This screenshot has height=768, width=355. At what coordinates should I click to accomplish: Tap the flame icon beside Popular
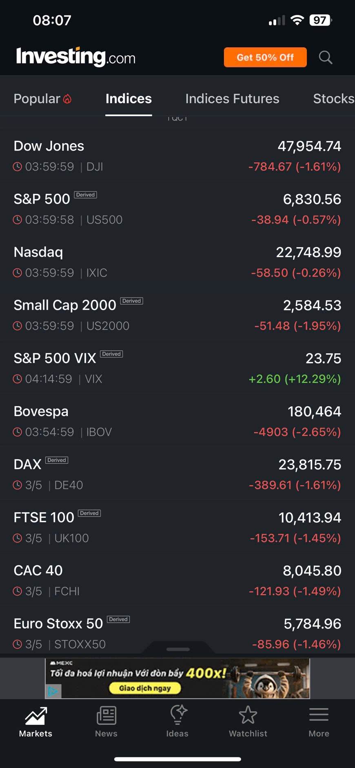68,99
